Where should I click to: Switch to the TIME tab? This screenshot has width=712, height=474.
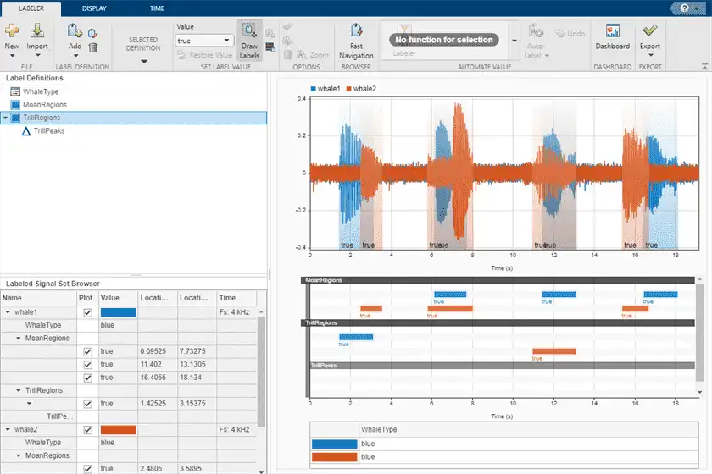[x=157, y=8]
